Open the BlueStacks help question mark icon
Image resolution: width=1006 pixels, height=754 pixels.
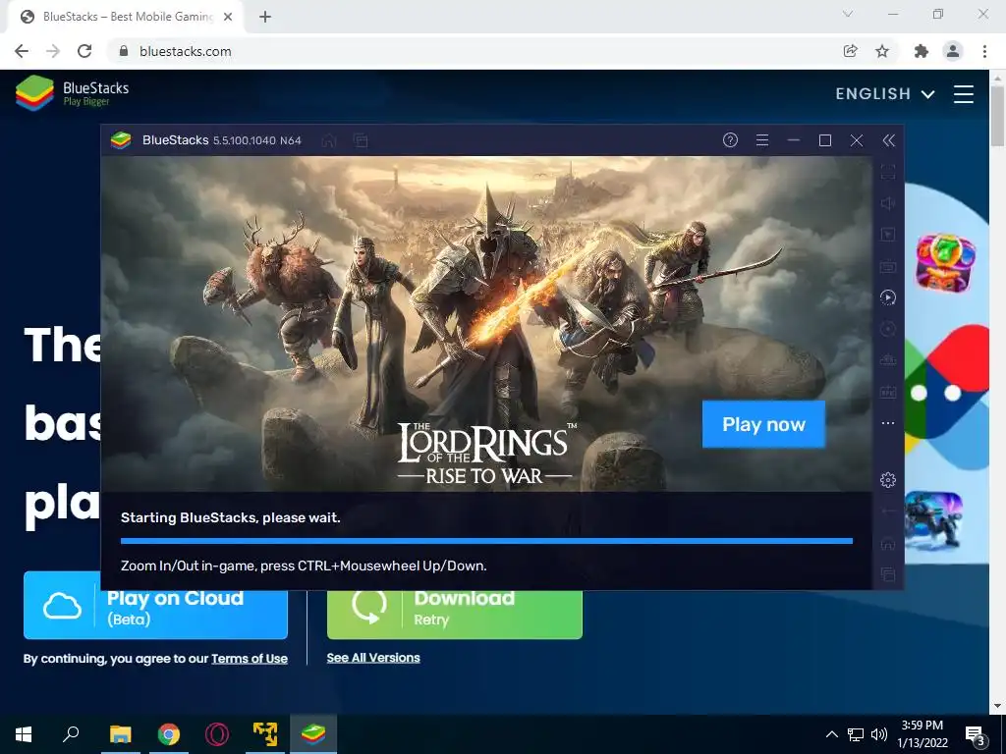pos(730,139)
